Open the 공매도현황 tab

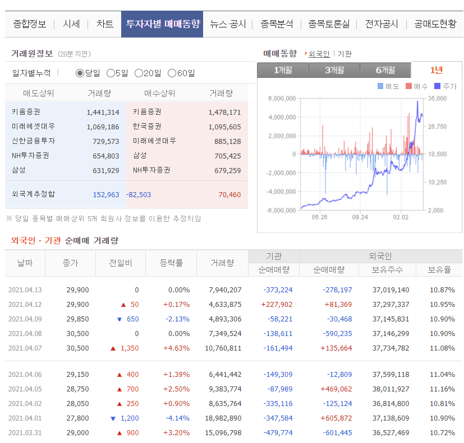click(435, 24)
